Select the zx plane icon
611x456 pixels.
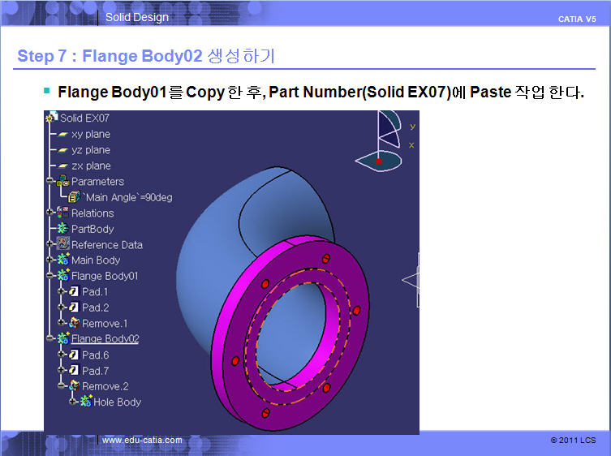63,166
